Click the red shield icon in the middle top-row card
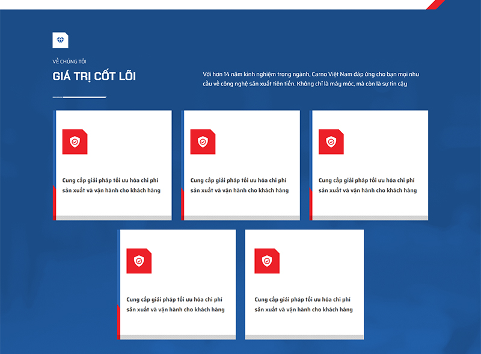 [x=203, y=141]
